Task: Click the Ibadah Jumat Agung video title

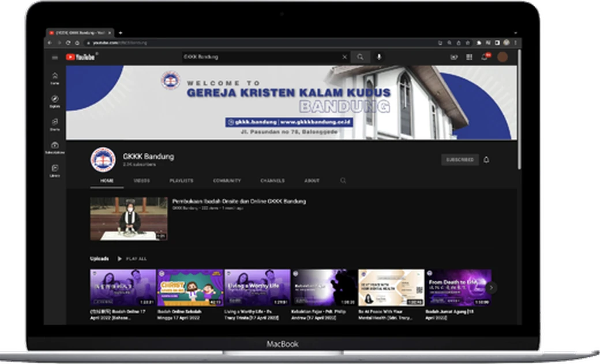Action: point(449,314)
